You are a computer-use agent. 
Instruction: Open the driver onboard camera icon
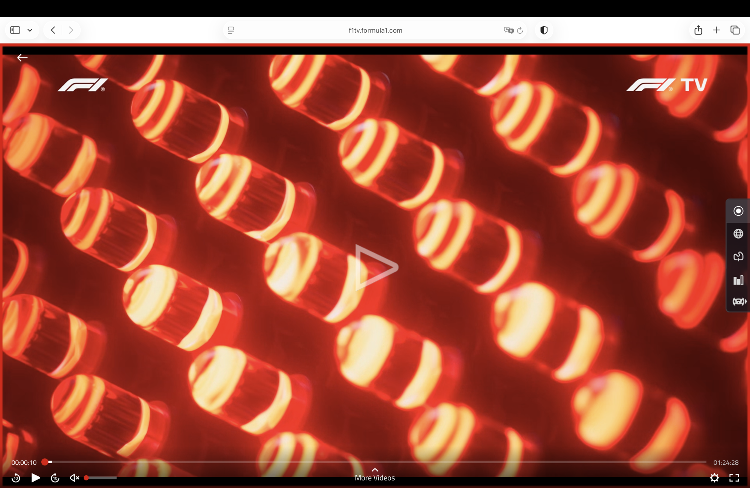(x=739, y=302)
